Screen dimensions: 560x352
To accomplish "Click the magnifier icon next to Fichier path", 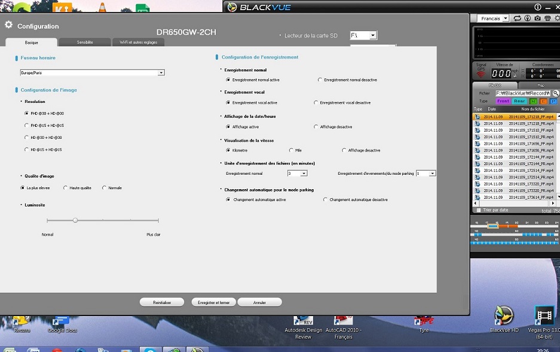I will click(x=556, y=93).
